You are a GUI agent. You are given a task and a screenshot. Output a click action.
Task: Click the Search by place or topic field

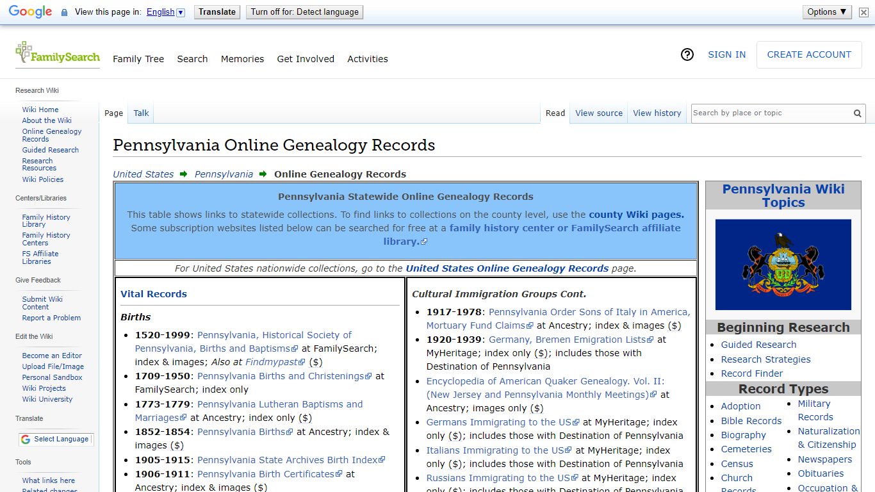771,113
